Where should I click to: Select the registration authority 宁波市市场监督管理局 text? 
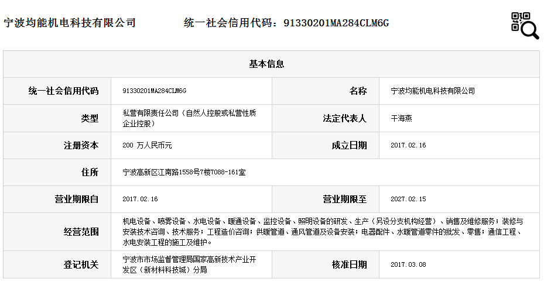pos(189,264)
